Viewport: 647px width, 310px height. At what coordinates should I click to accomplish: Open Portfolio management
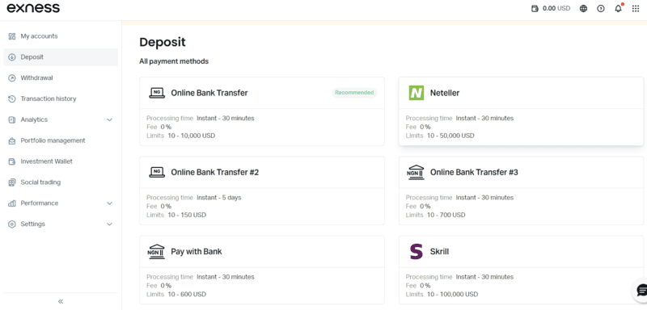tap(61, 140)
